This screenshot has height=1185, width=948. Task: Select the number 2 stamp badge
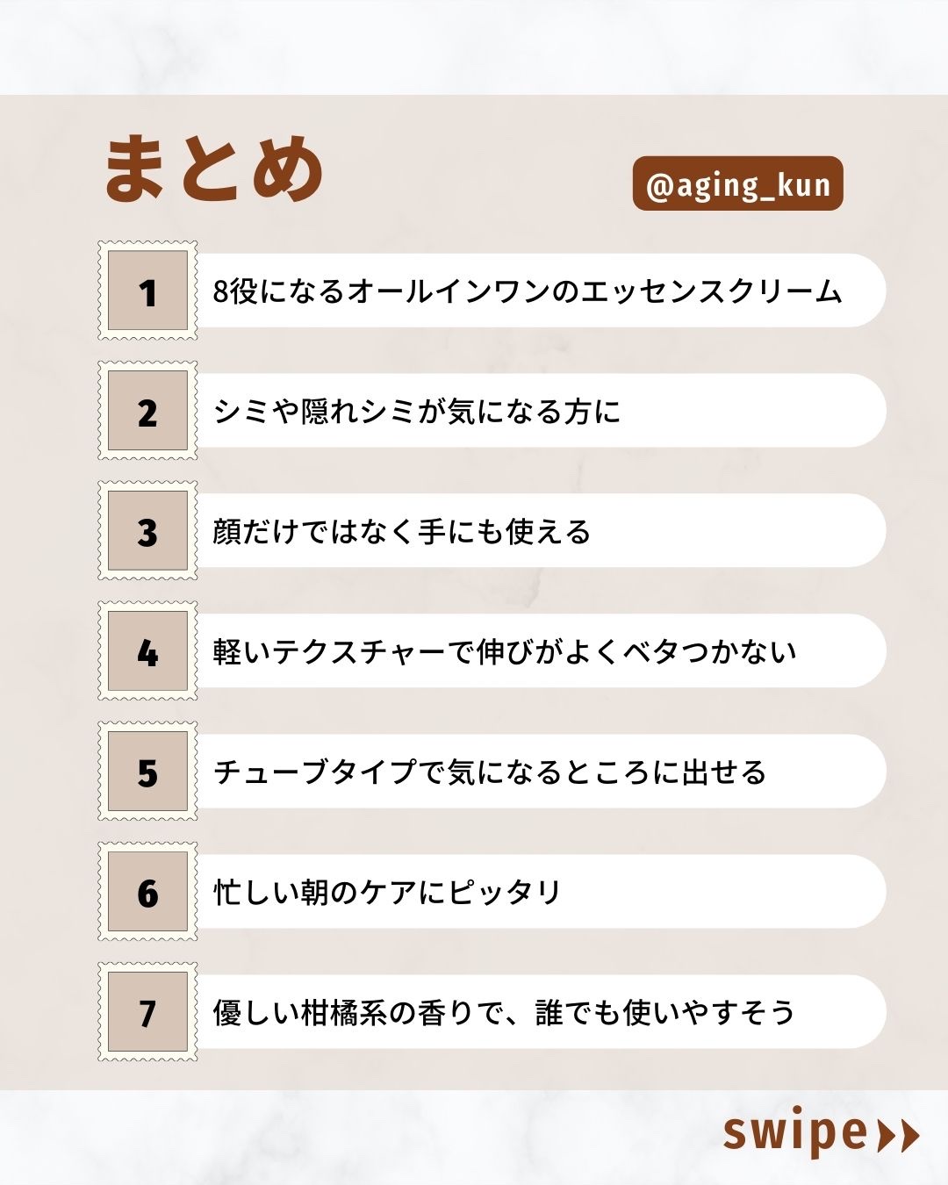pyautogui.click(x=147, y=411)
